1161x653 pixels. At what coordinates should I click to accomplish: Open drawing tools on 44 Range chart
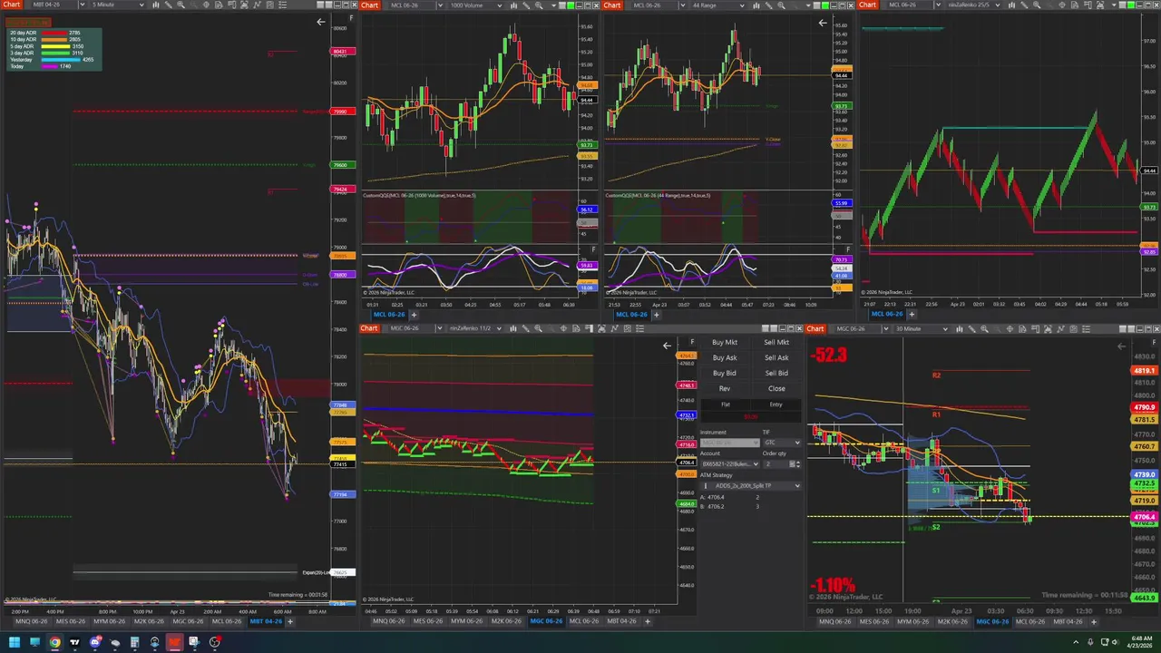click(769, 5)
